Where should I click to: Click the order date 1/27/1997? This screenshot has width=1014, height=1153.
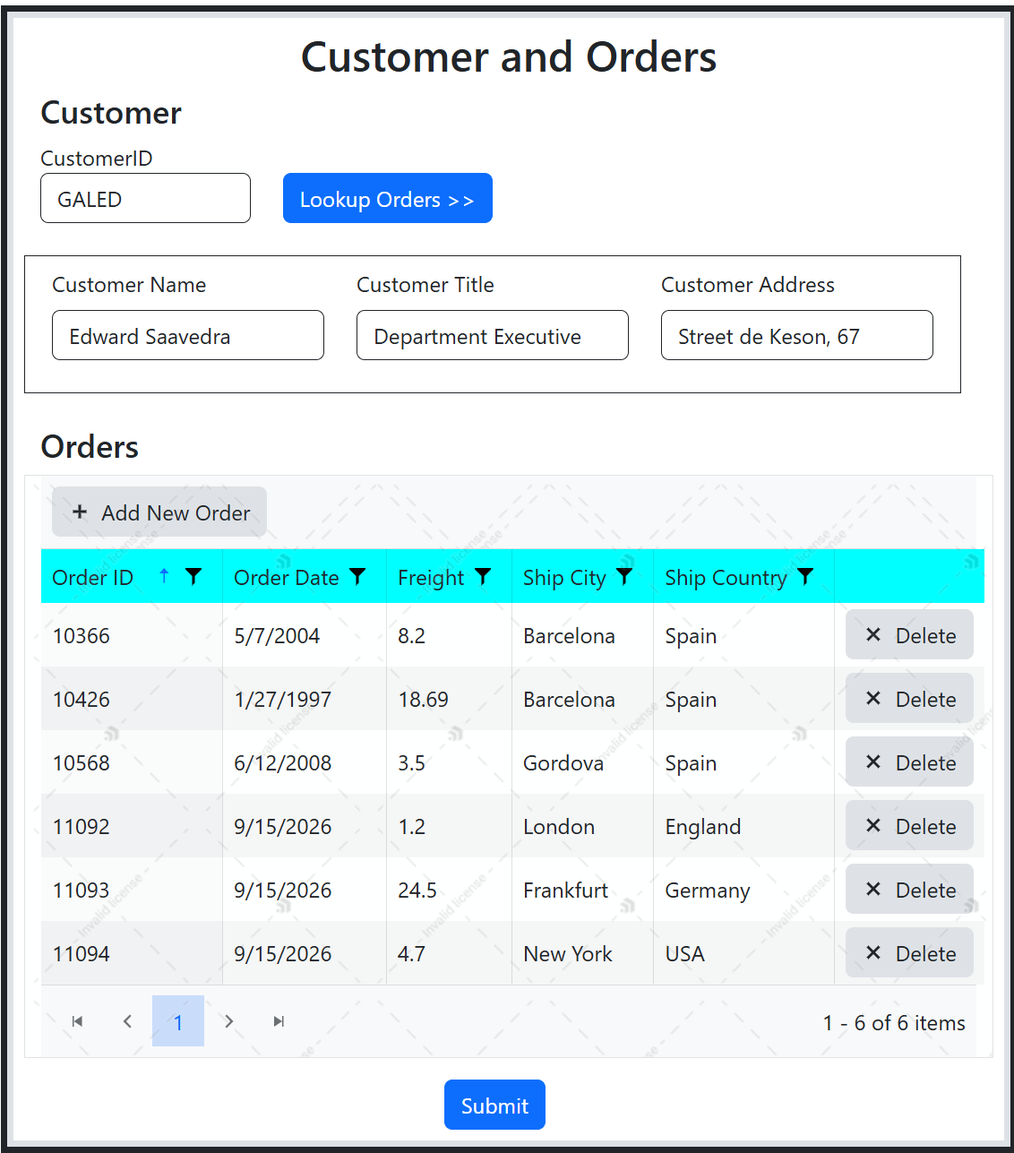click(x=283, y=700)
